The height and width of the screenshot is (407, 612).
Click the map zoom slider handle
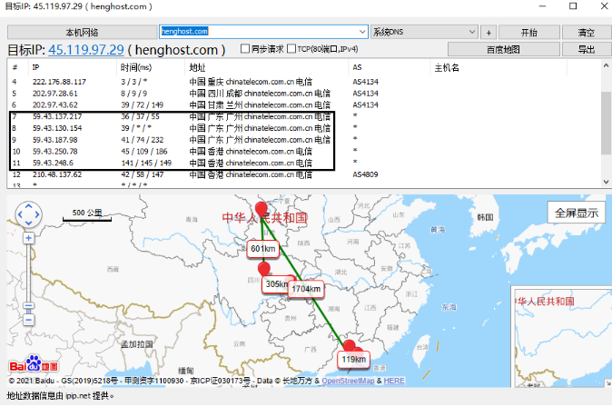[x=28, y=306]
